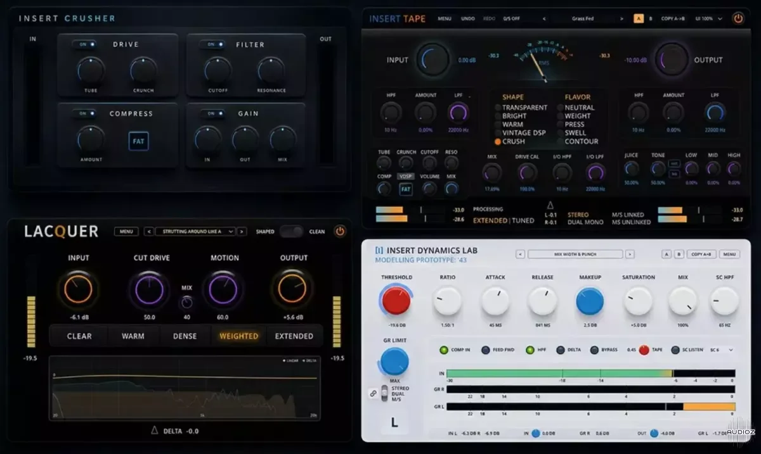
Task: Open the UI 100% scale dropdown
Action: click(708, 19)
